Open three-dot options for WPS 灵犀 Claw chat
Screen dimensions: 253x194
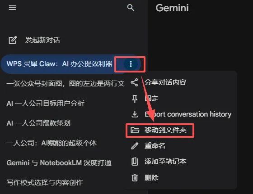131,64
